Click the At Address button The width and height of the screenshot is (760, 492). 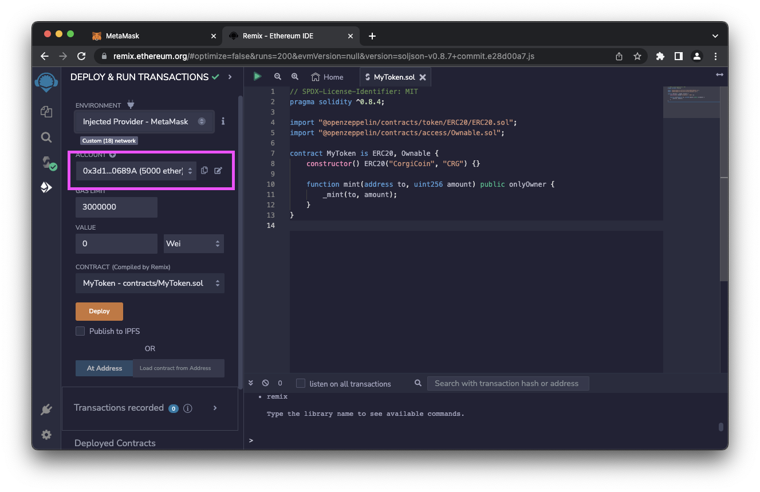[104, 368]
